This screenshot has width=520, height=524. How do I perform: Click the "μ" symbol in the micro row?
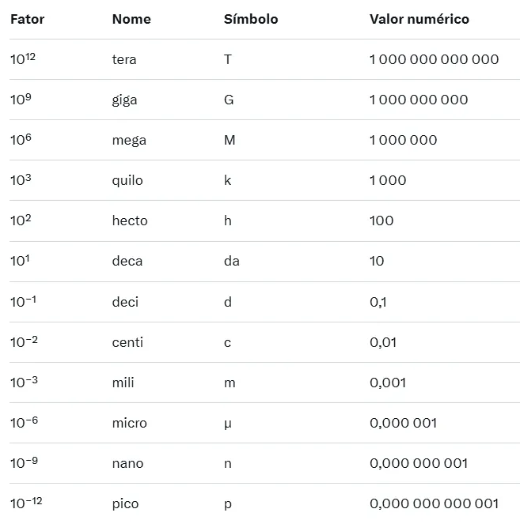pyautogui.click(x=228, y=423)
